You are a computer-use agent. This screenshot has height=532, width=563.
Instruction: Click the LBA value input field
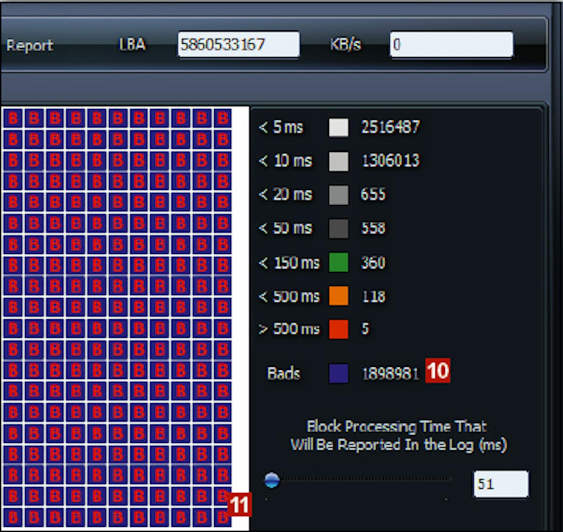[238, 45]
